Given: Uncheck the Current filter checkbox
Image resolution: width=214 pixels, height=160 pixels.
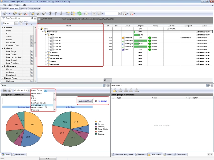Looking at the screenshot, I should 39,19.
